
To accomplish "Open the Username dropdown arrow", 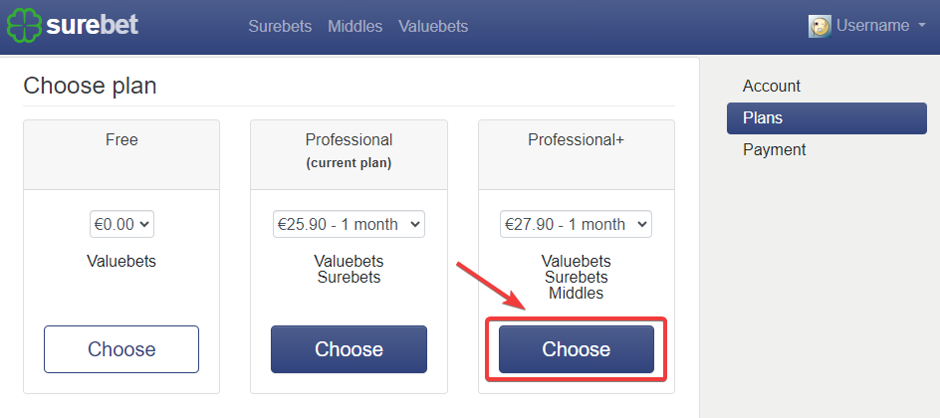I will click(921, 26).
